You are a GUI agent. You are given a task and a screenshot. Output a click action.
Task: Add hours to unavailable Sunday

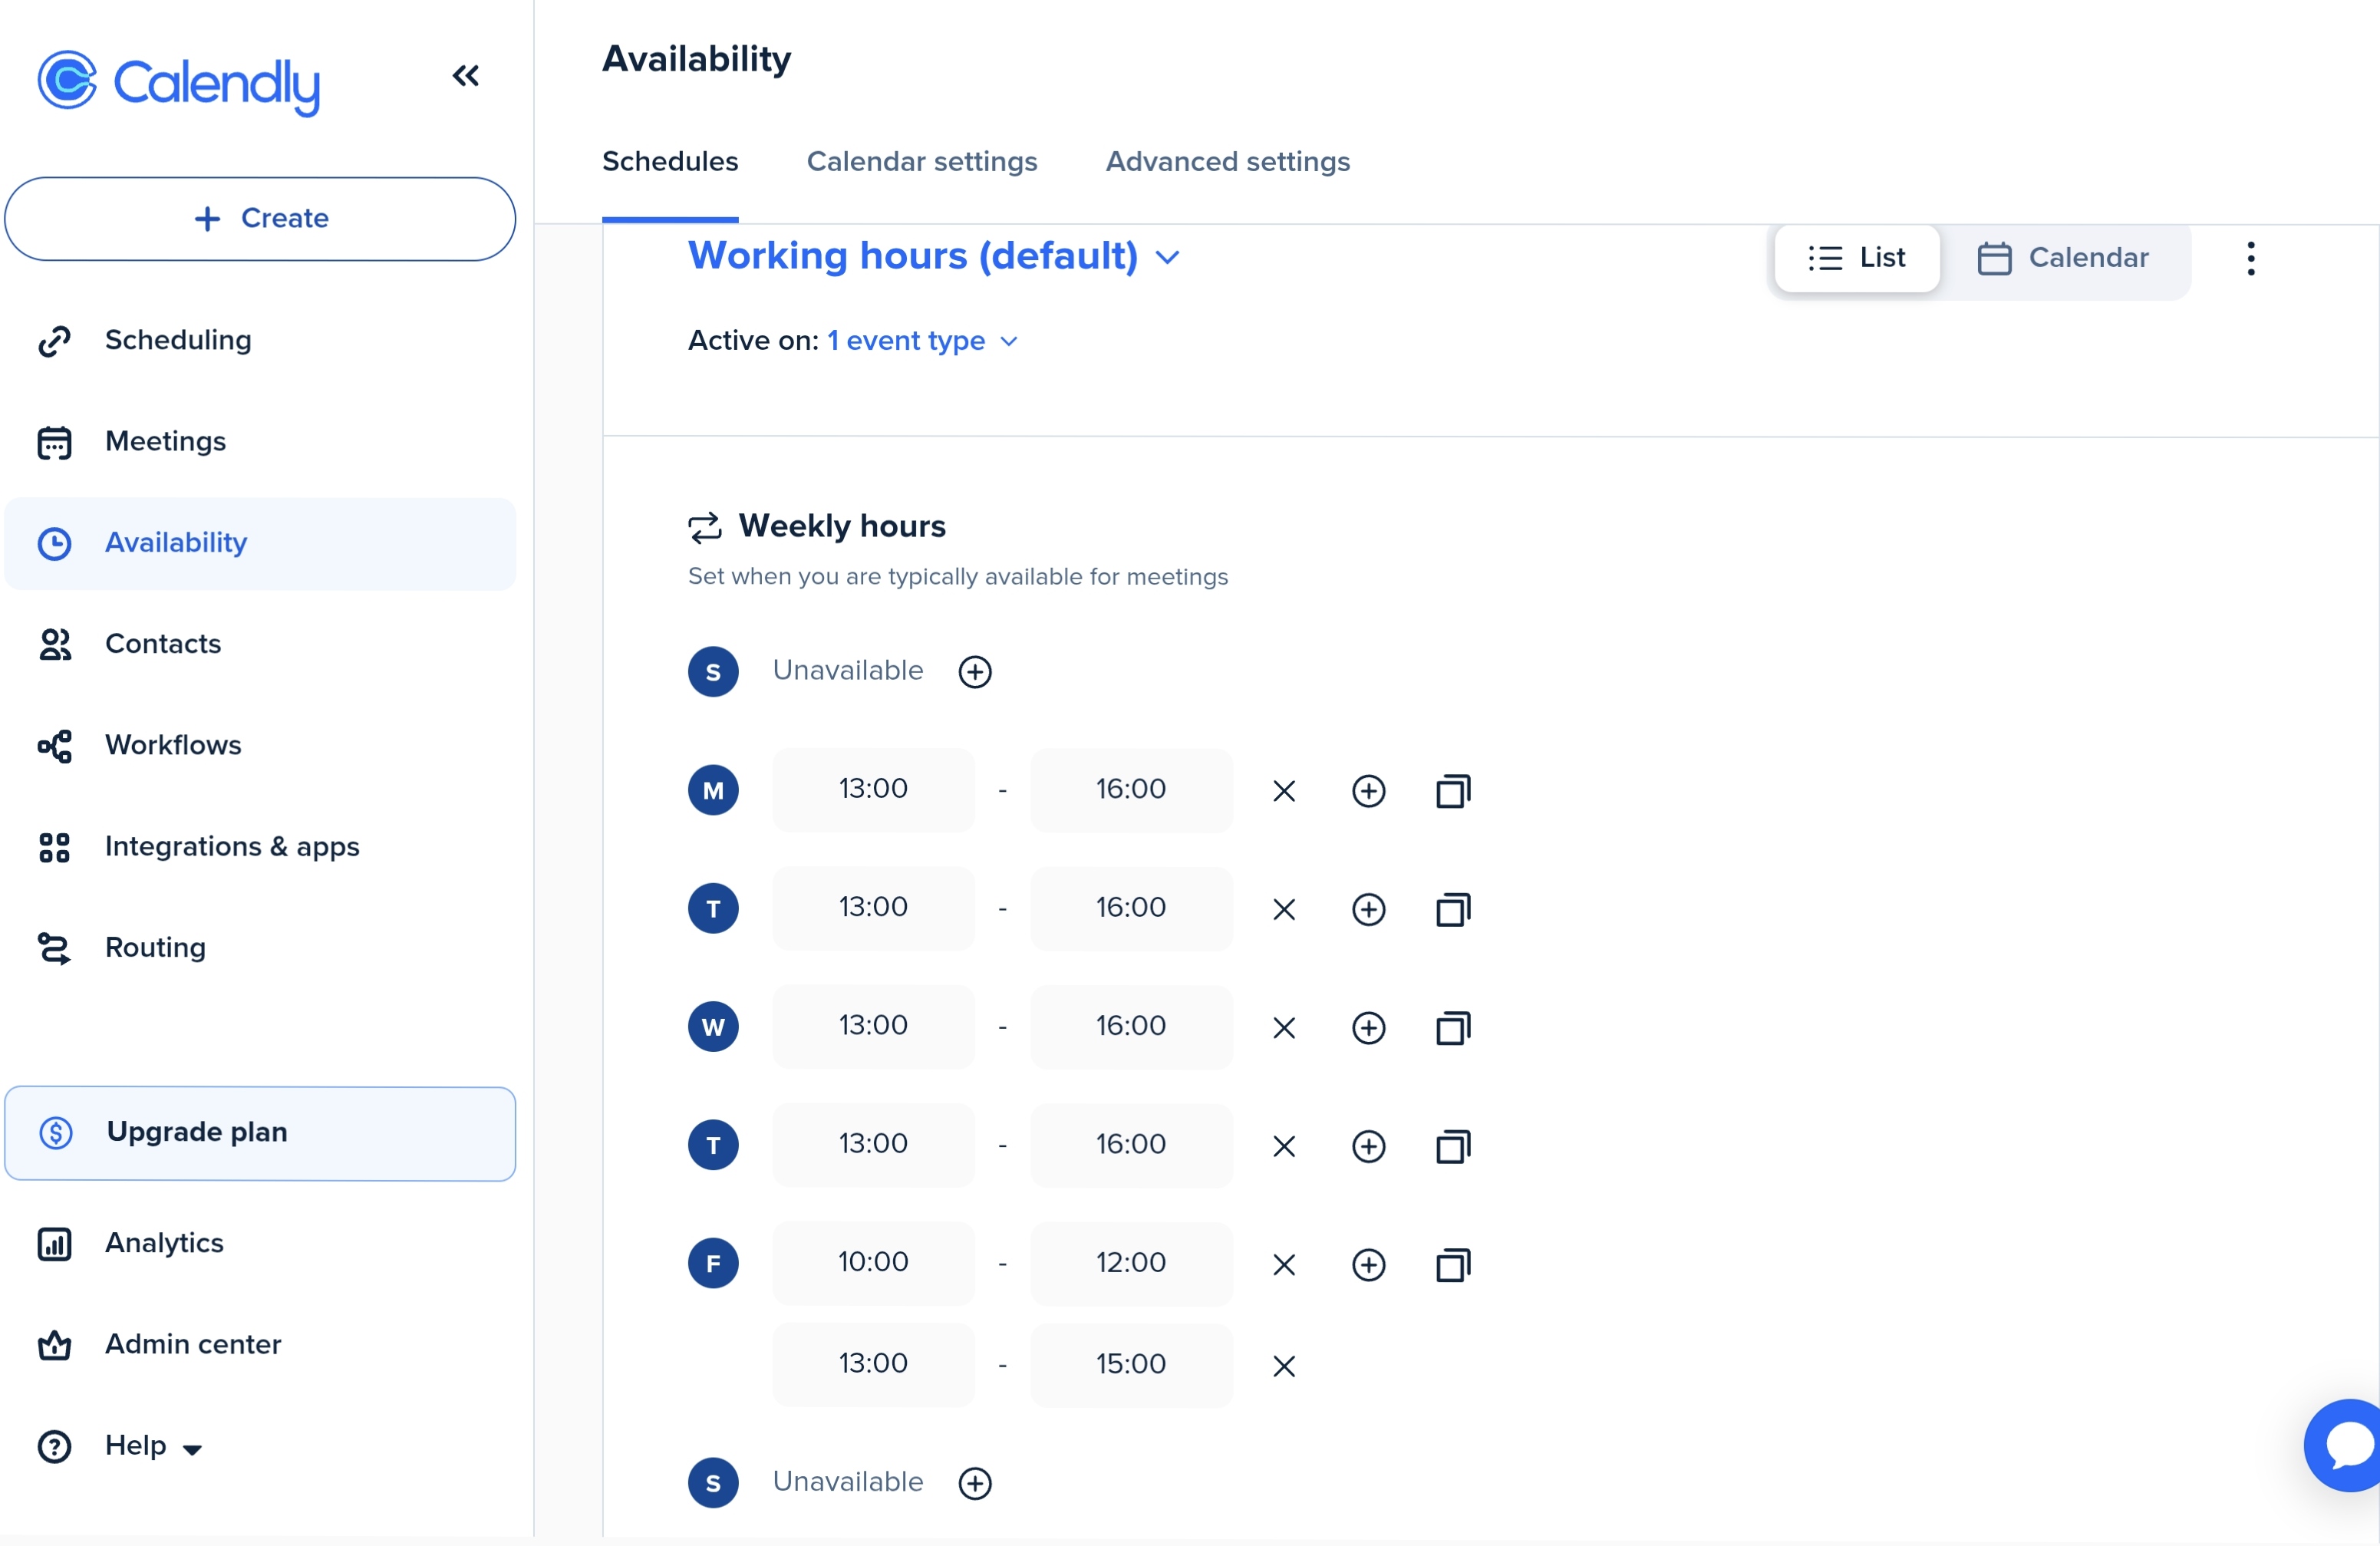tap(975, 671)
